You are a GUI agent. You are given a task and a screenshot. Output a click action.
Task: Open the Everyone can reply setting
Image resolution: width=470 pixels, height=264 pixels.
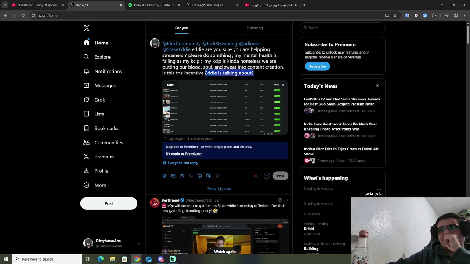tap(181, 163)
